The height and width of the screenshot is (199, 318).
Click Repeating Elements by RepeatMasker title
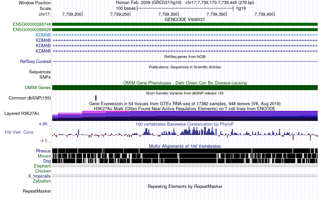(x=185, y=186)
